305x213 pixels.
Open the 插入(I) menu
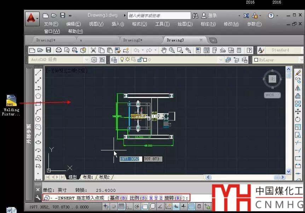117,24
